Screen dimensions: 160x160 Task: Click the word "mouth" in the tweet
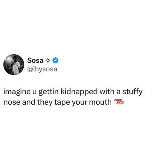point(100,102)
